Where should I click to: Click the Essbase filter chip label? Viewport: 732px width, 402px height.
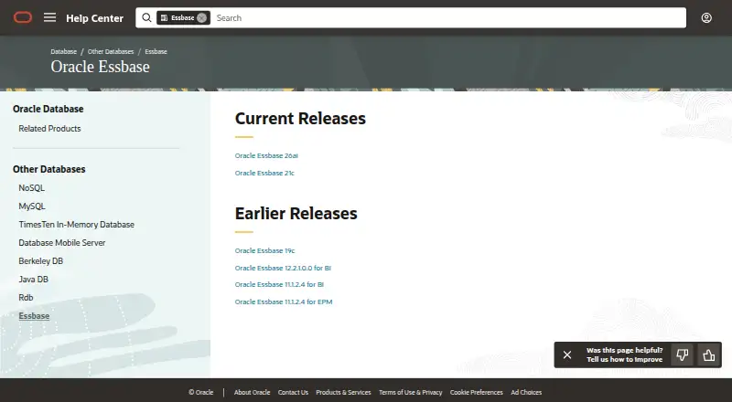pyautogui.click(x=182, y=17)
